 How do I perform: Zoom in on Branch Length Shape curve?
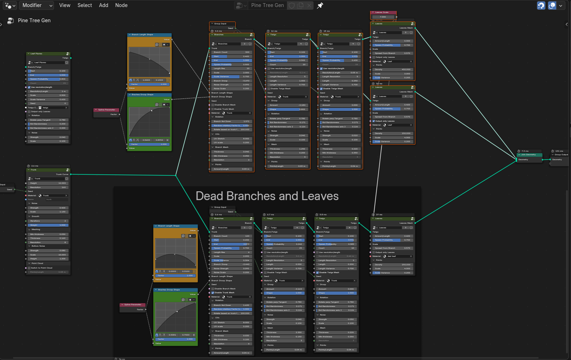point(157,45)
